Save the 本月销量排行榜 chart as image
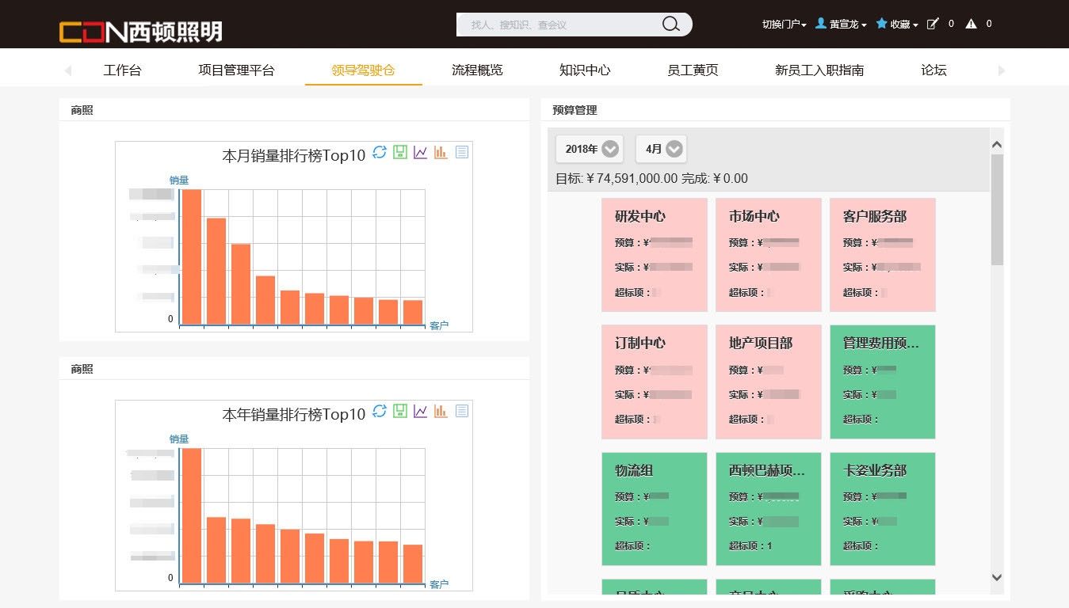 tap(400, 152)
